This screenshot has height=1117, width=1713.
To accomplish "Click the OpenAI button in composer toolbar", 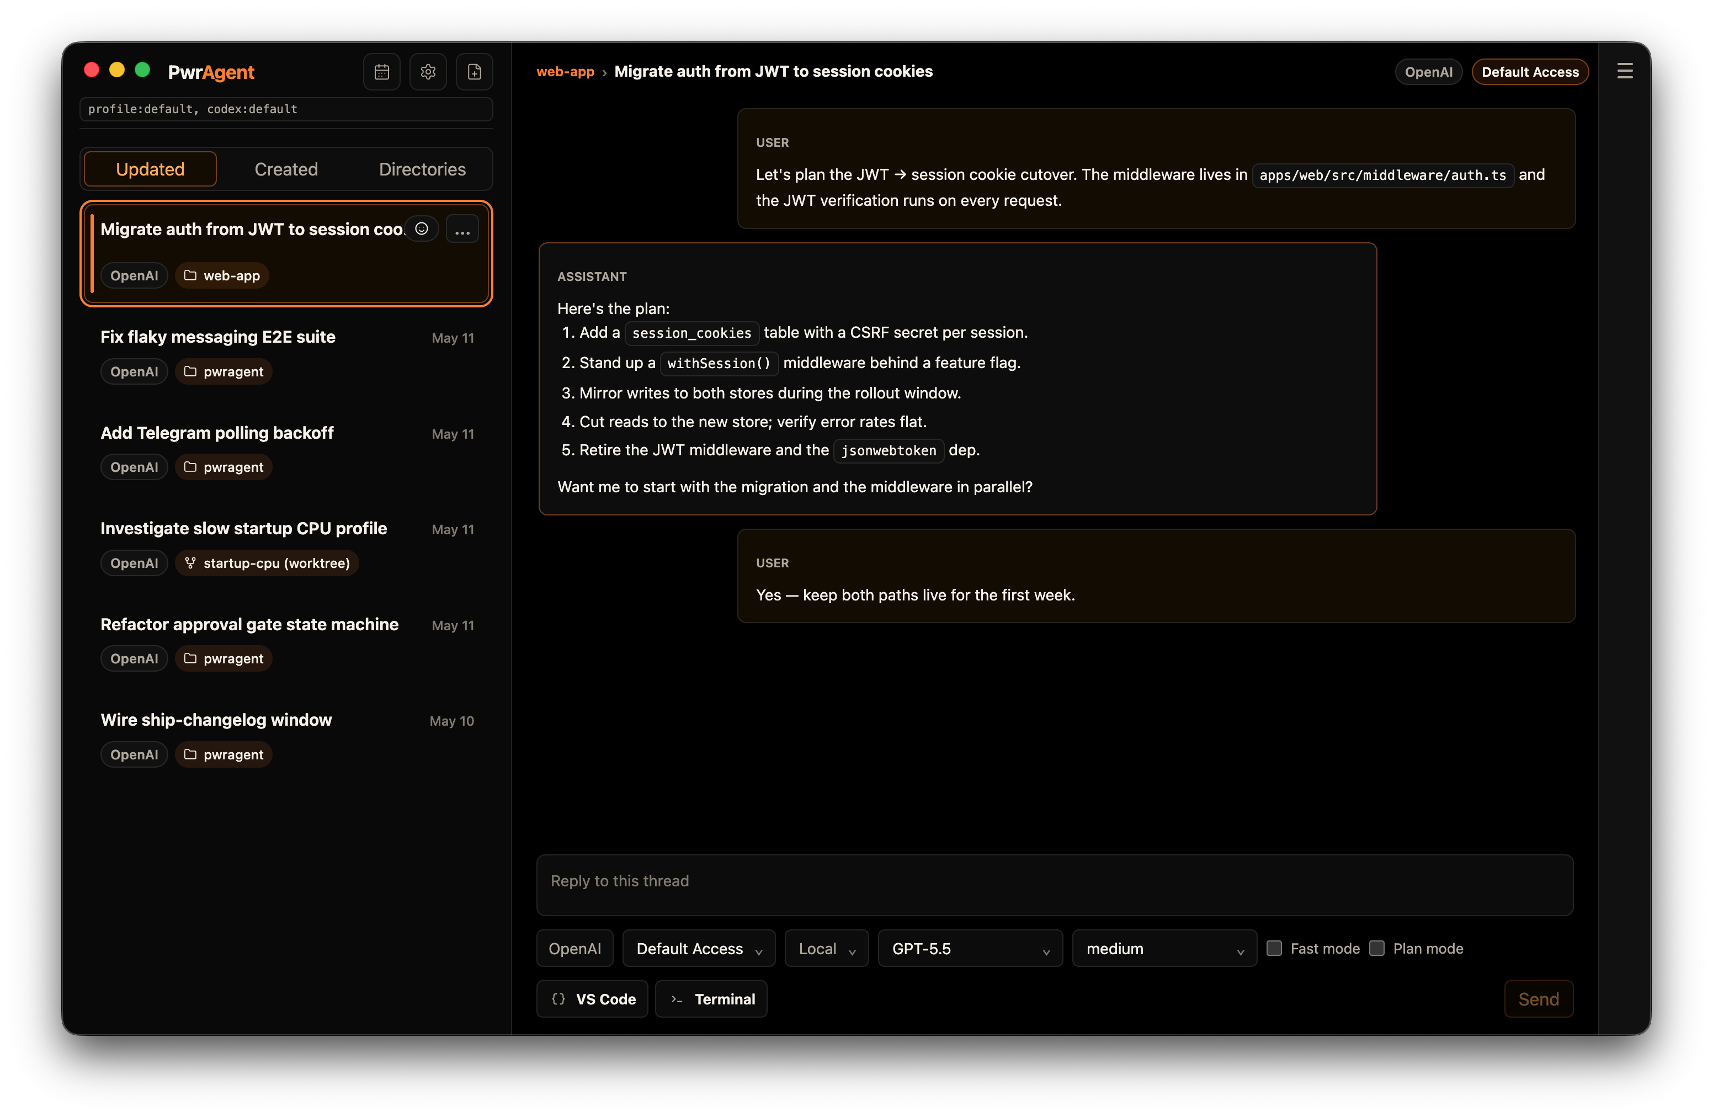I will [x=574, y=949].
